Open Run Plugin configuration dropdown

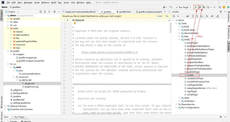coord(183,7)
